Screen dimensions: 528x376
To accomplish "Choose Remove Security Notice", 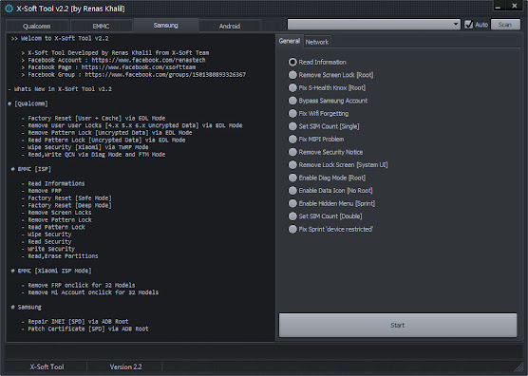I will click(326, 152).
